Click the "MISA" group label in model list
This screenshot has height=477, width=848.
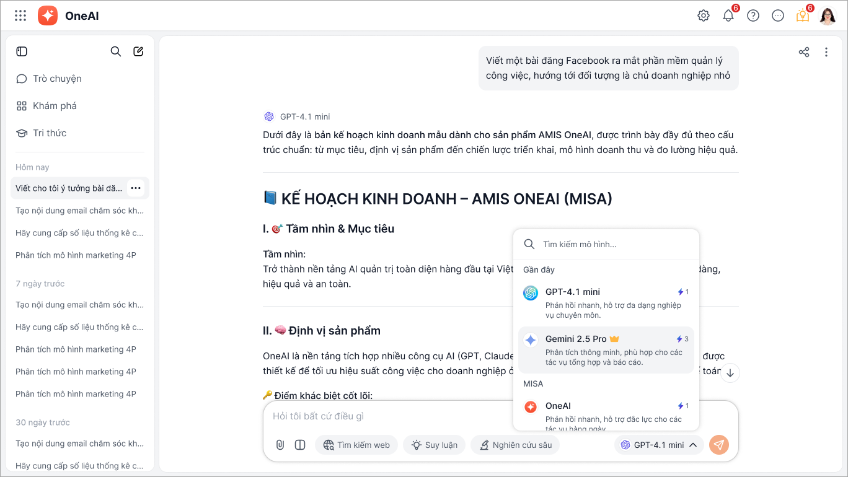point(533,383)
